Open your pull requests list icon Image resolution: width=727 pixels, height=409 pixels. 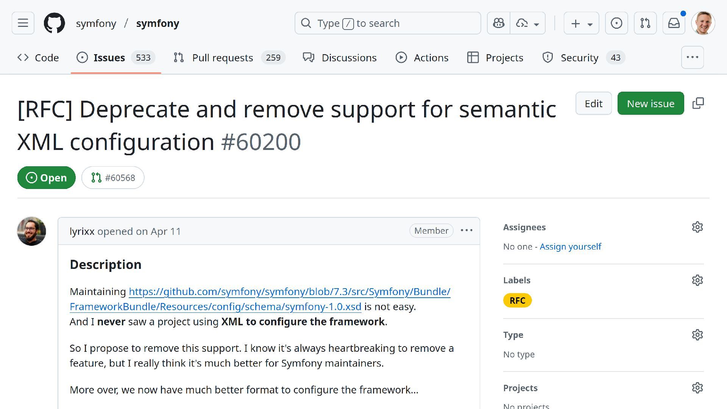tap(645, 23)
